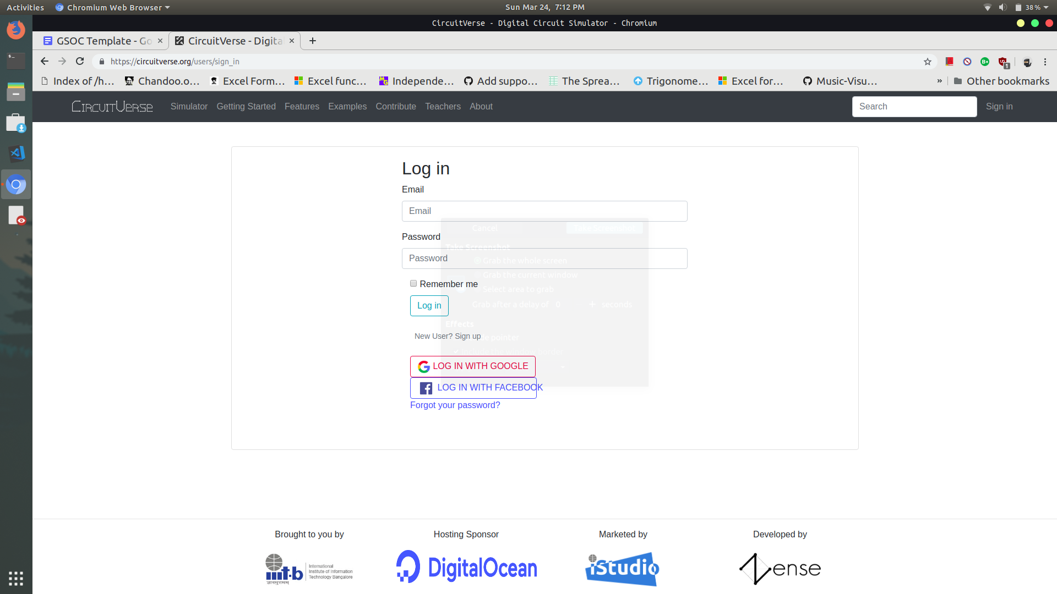This screenshot has height=594, width=1057.
Task: Open the Chromium dock icon
Action: [16, 184]
